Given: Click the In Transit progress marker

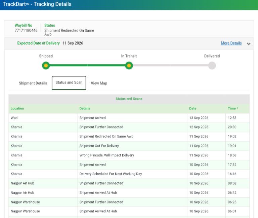Looking at the screenshot, I should click(129, 65).
